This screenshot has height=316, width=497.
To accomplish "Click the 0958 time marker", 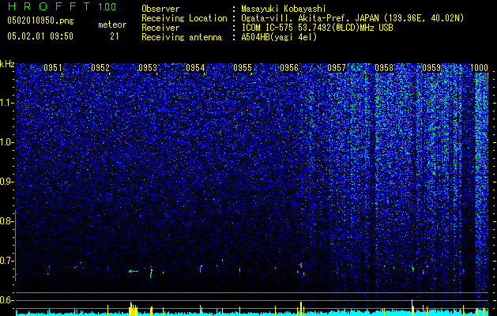I will (384, 68).
